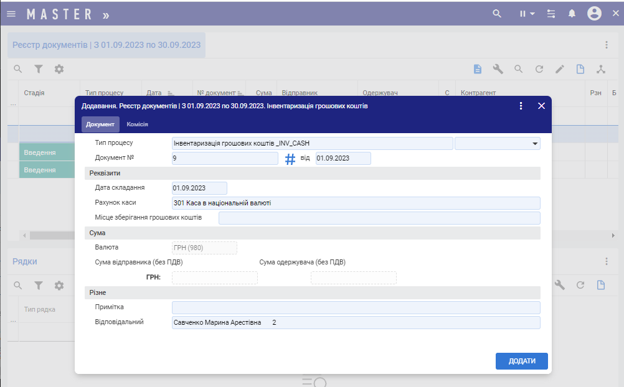The width and height of the screenshot is (624, 387).
Task: Click the hamburger menu icon
Action: pyautogui.click(x=11, y=14)
